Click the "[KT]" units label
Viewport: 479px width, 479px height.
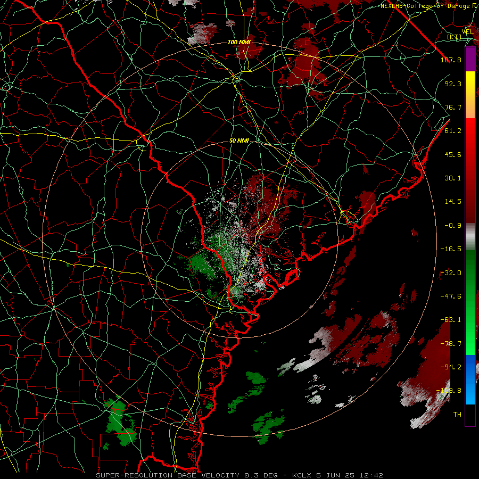(x=455, y=37)
